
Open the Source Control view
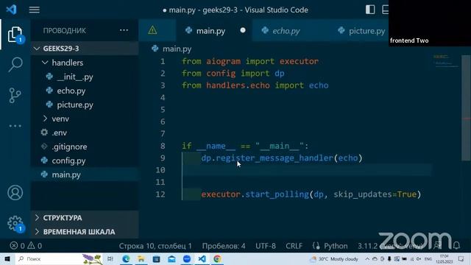tap(15, 95)
